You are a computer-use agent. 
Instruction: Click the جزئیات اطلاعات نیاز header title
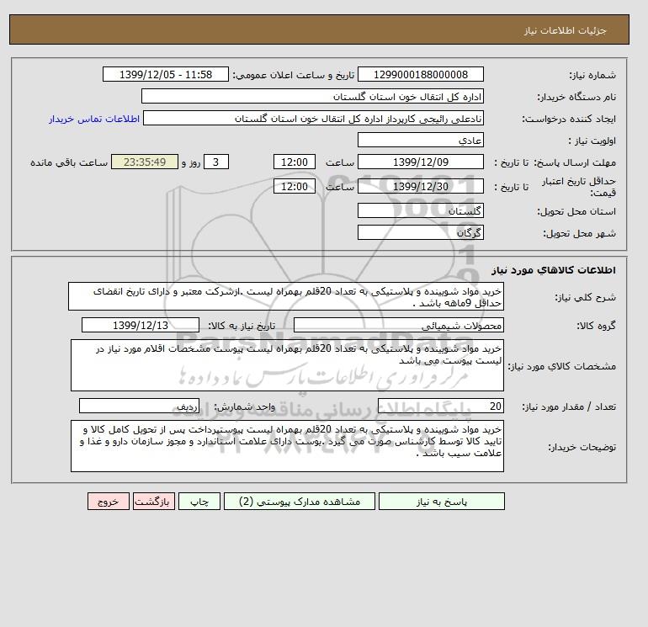[565, 30]
